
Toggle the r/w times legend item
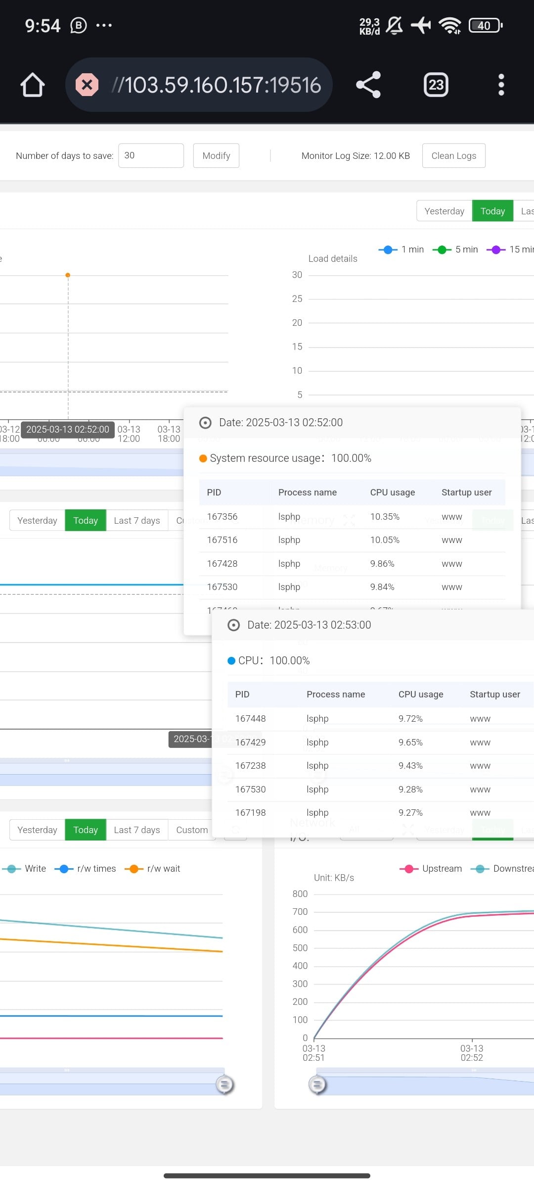(x=85, y=868)
